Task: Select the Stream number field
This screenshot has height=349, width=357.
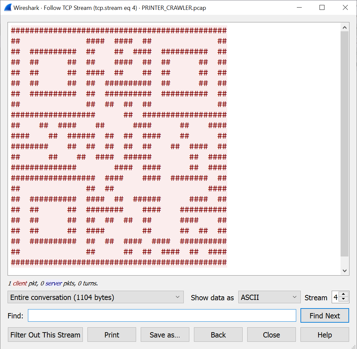Action: 336,297
